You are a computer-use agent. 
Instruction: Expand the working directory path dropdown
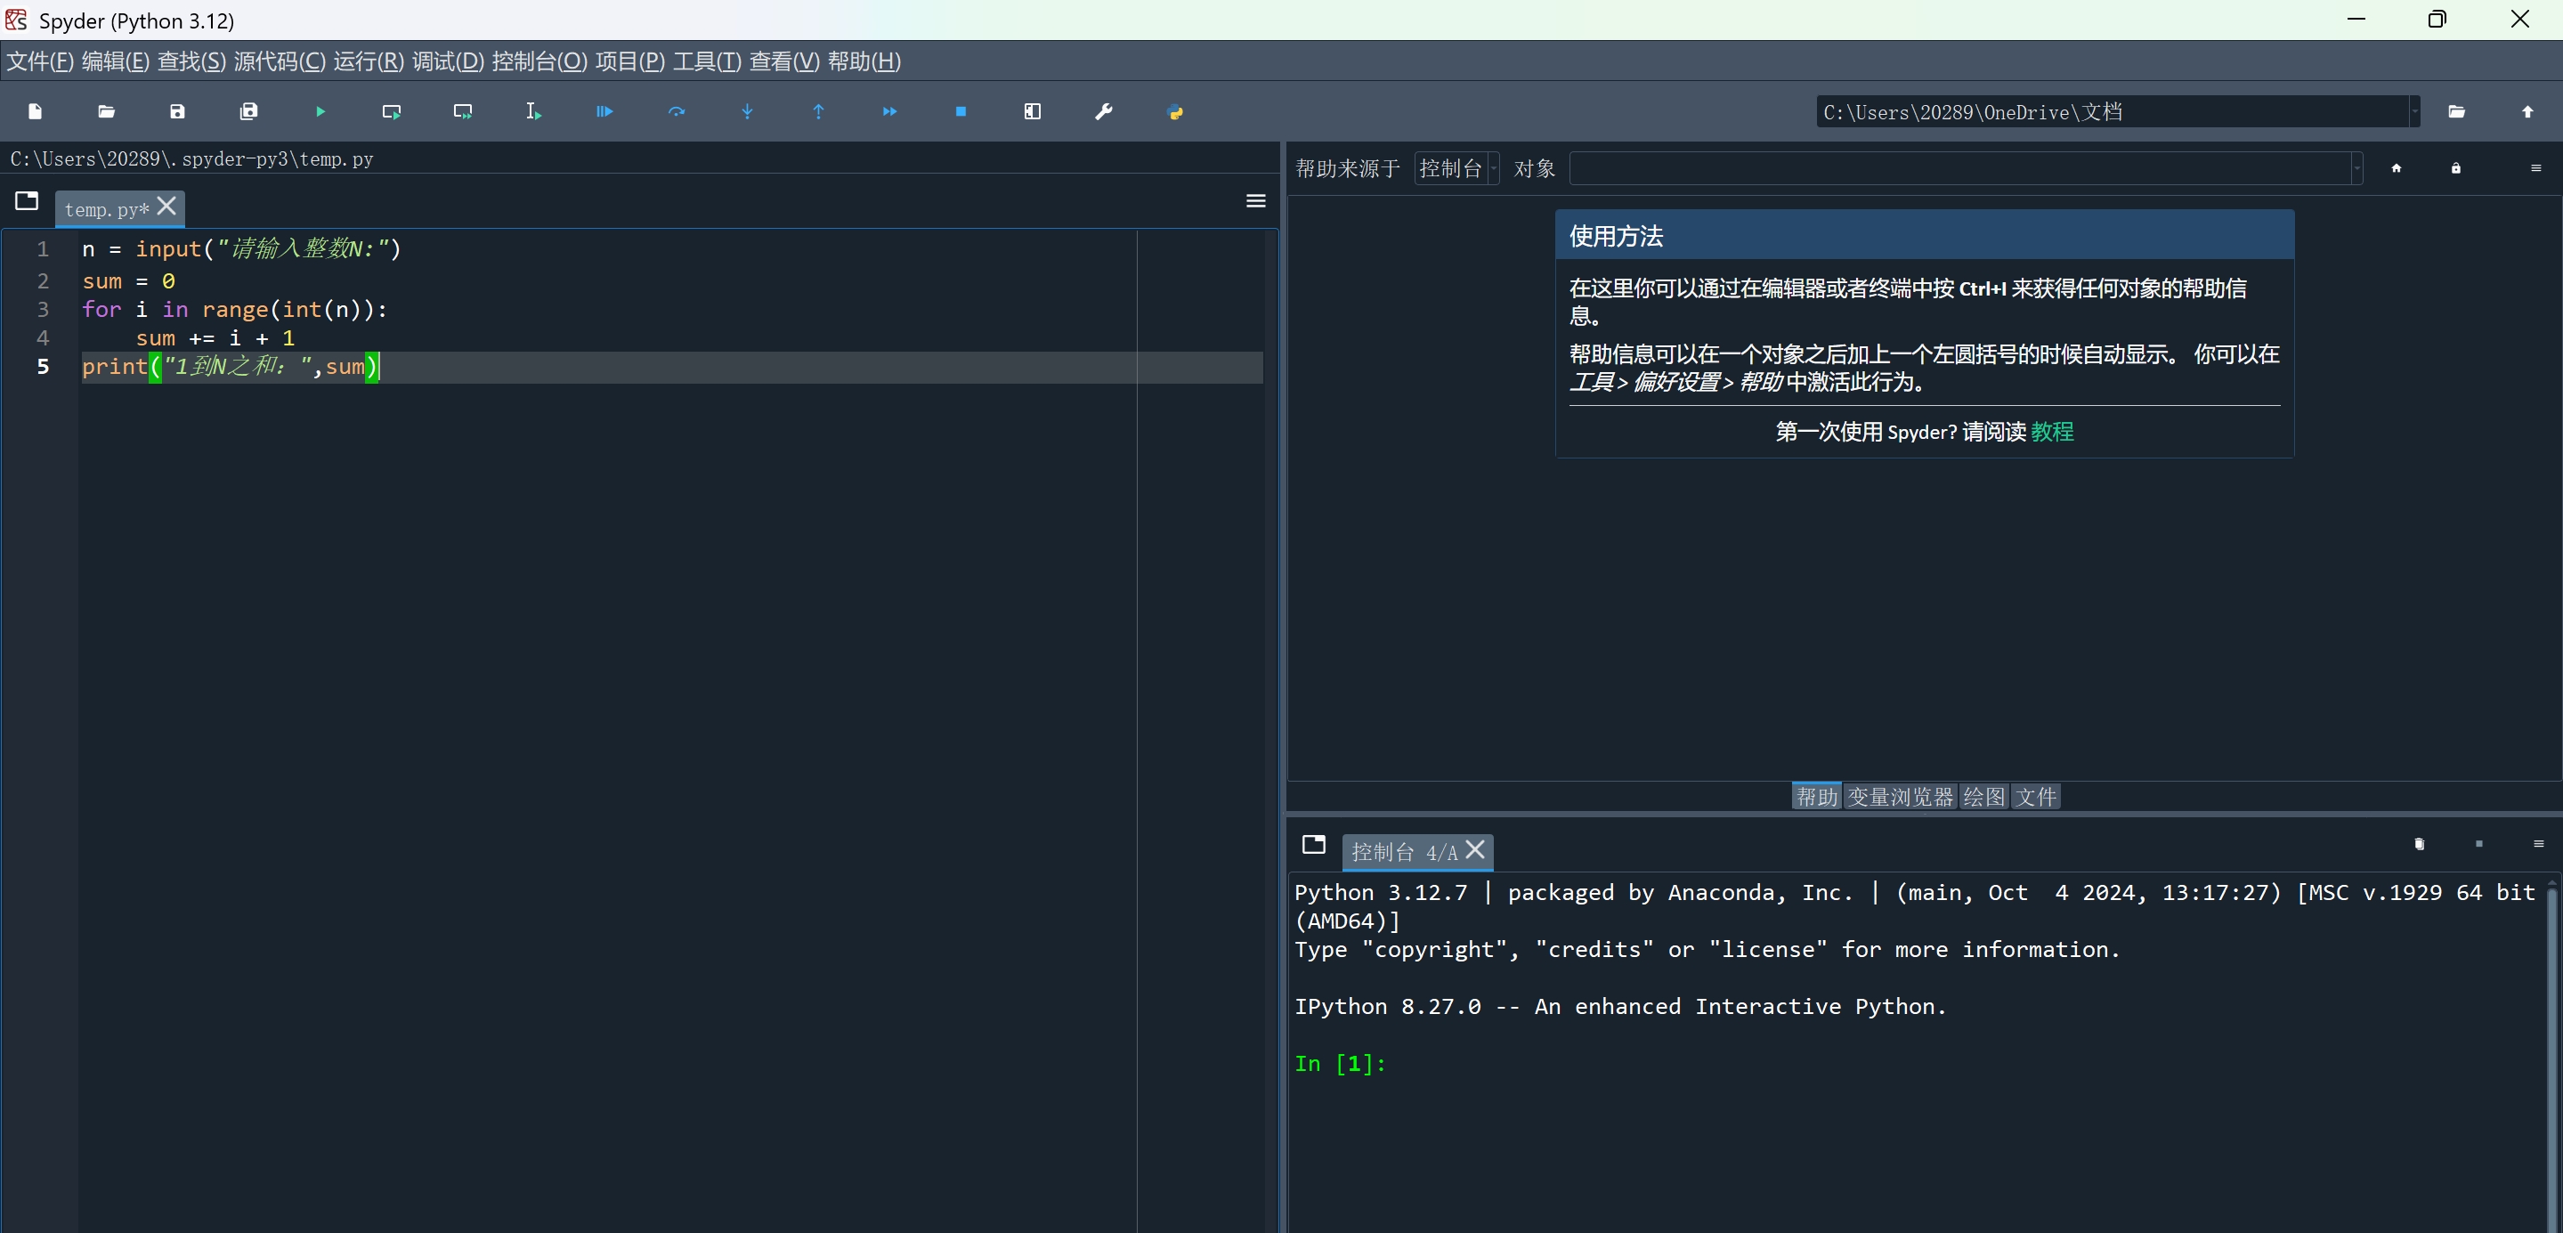click(x=2413, y=111)
